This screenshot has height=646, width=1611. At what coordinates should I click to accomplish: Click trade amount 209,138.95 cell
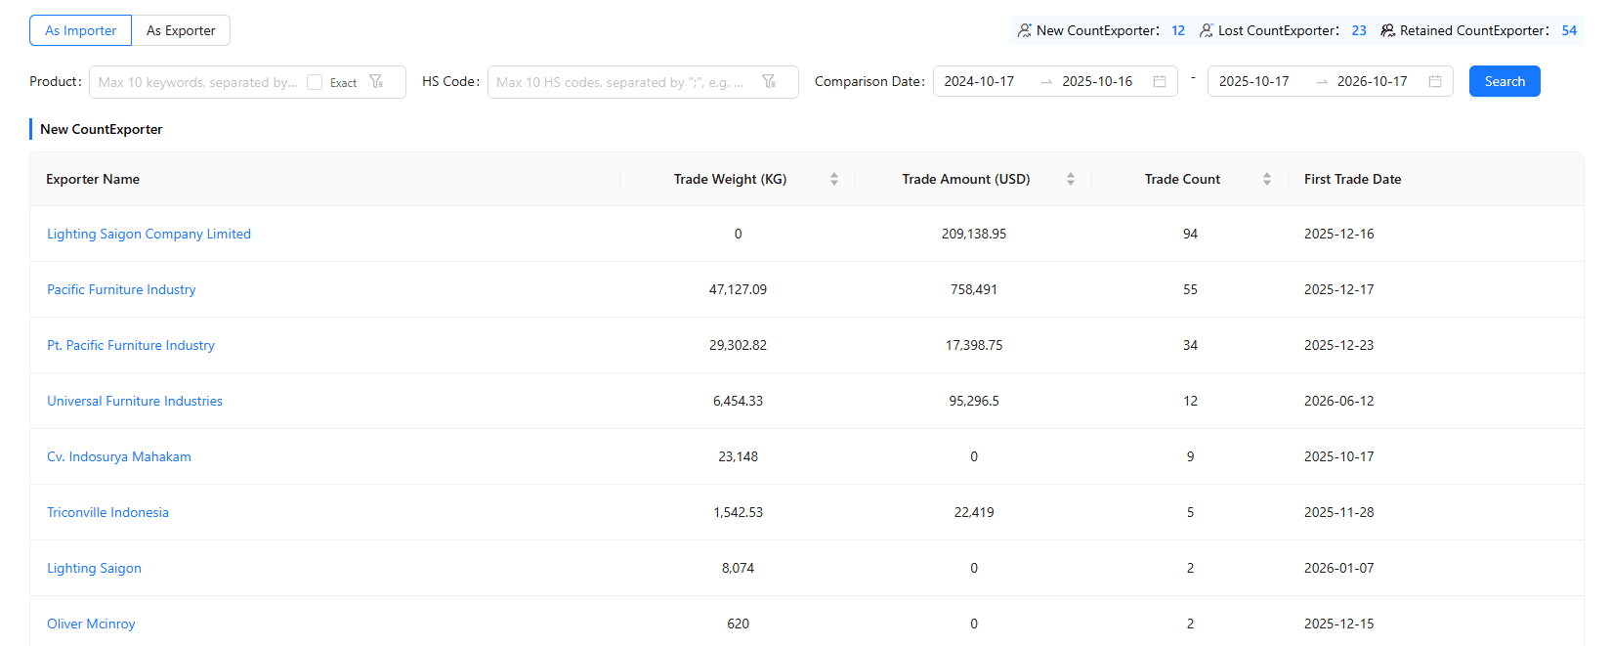974,234
